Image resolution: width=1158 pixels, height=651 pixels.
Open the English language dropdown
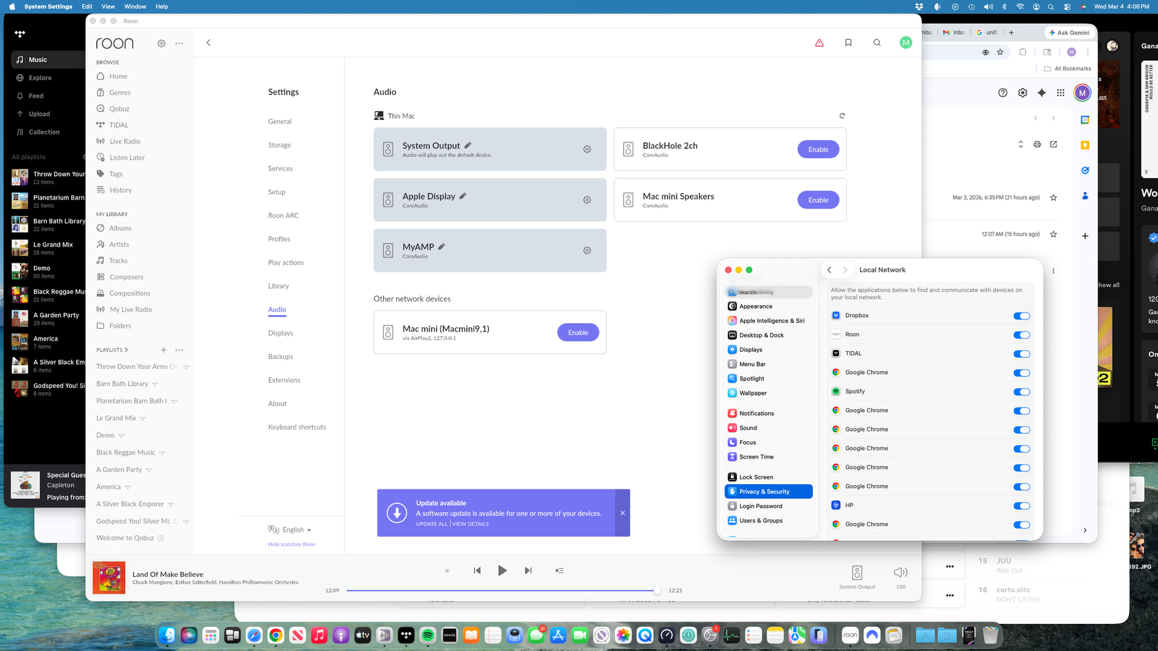click(x=296, y=530)
